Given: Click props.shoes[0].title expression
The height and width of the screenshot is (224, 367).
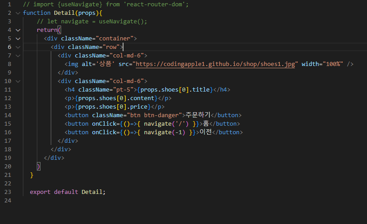Looking at the screenshot, I should [175, 89].
